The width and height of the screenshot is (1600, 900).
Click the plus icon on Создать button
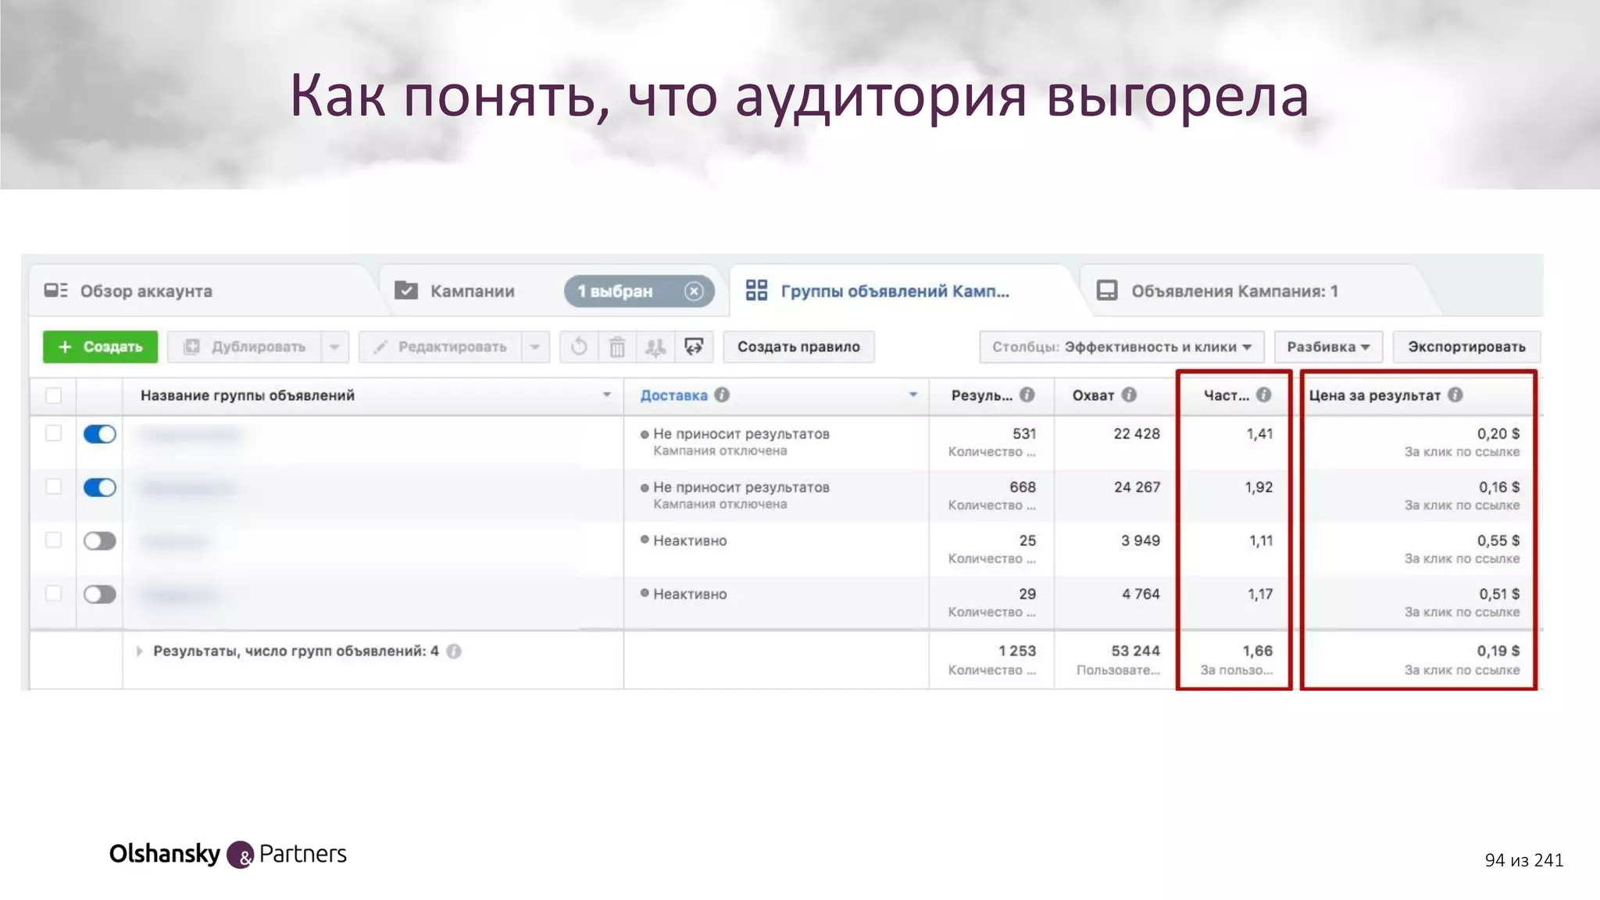(x=65, y=347)
